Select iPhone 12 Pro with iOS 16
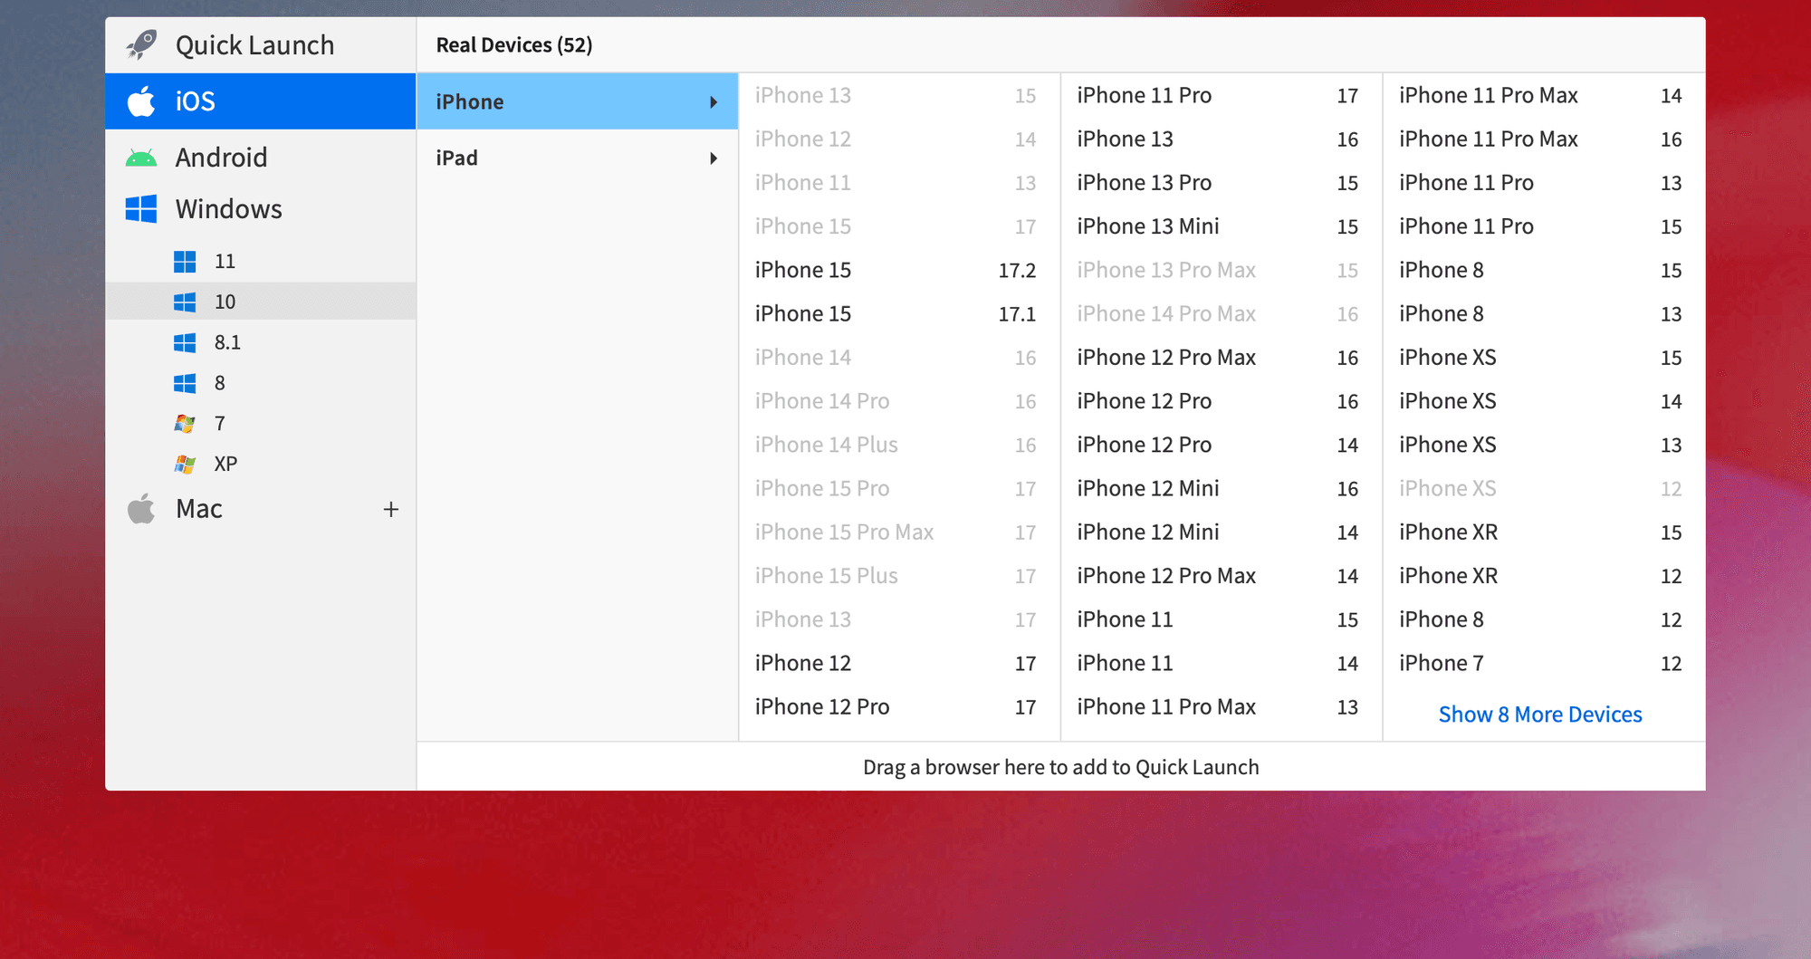The image size is (1811, 959). coord(1222,401)
